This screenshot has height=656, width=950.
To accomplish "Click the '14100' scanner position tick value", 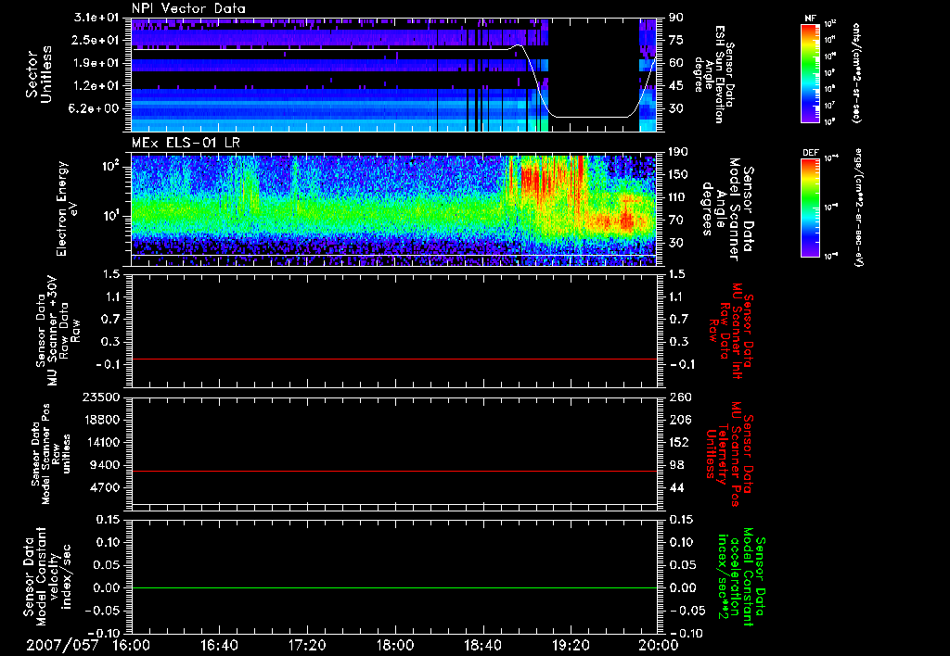I will [x=102, y=442].
